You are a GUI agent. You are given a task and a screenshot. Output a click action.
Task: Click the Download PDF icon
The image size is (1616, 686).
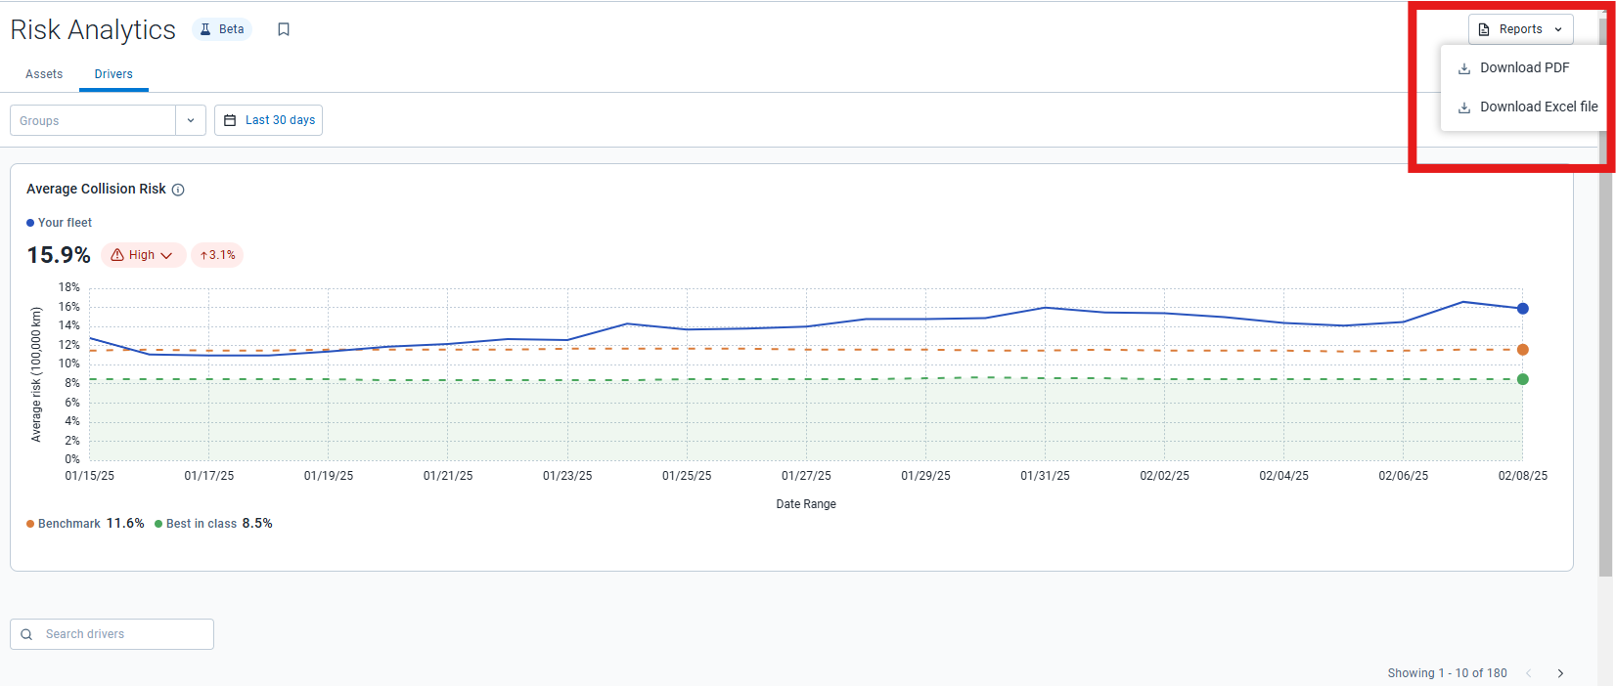point(1464,68)
